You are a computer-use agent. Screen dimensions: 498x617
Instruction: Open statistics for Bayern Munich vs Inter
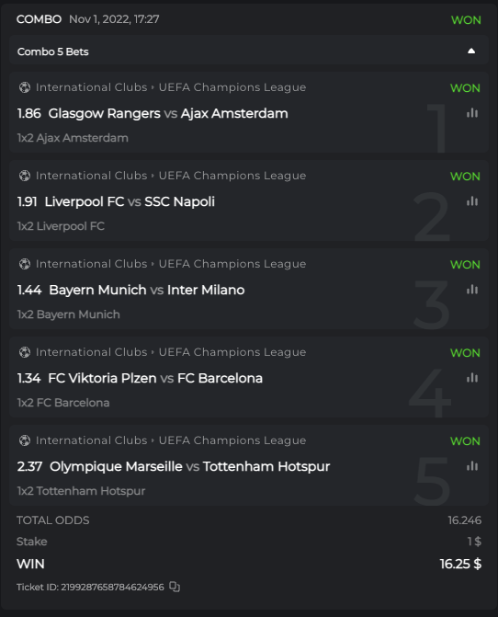point(472,290)
